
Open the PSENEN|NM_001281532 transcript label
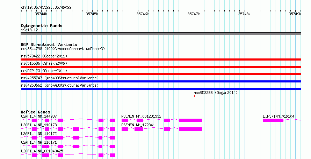[x=141, y=116]
